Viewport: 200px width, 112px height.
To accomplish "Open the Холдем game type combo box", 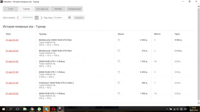I will pyautogui.click(x=63, y=18).
